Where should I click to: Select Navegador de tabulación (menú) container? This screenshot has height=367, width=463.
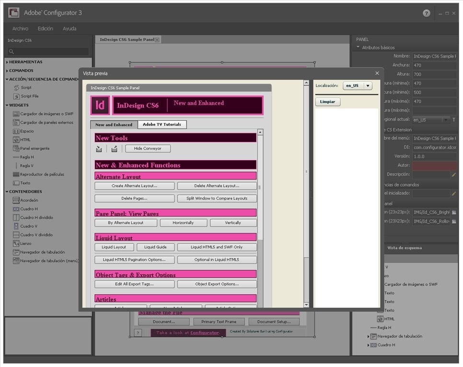46,261
